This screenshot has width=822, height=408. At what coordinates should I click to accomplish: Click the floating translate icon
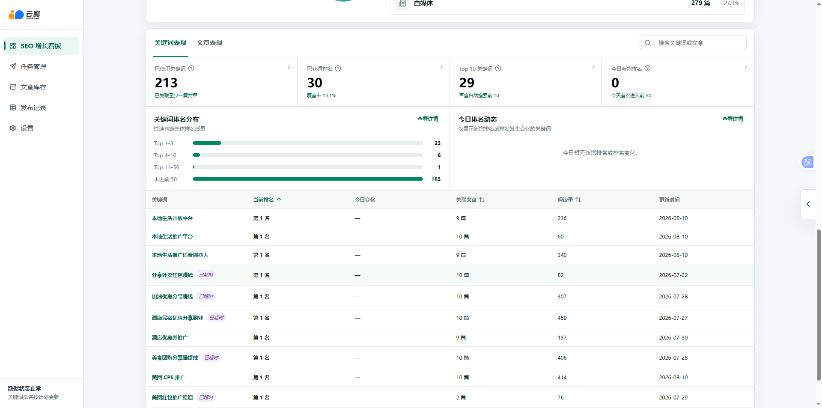[x=807, y=162]
